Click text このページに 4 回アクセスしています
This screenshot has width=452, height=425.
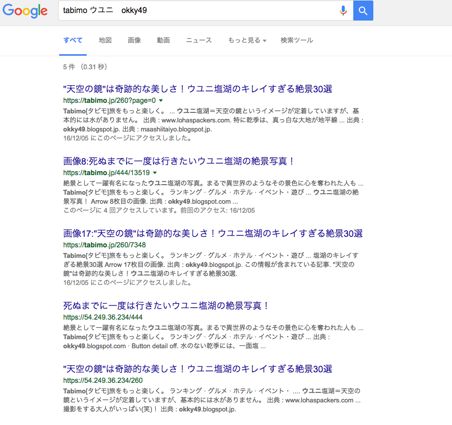point(120,210)
